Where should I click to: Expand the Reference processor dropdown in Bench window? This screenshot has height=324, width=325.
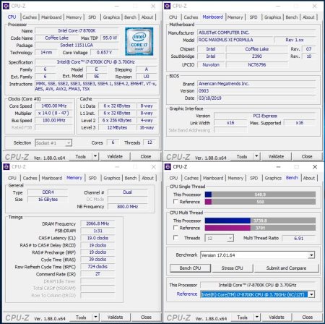tap(311, 294)
